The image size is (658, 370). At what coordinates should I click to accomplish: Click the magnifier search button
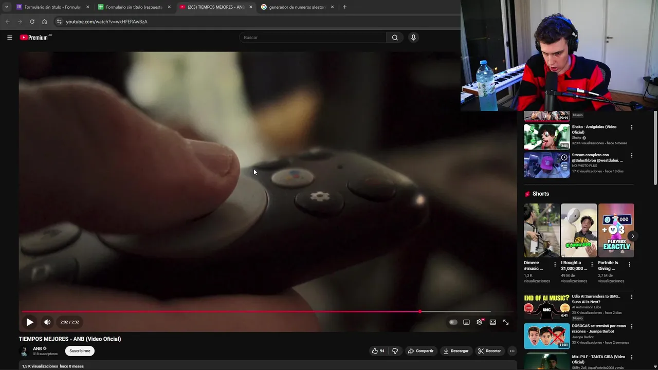tap(395, 38)
